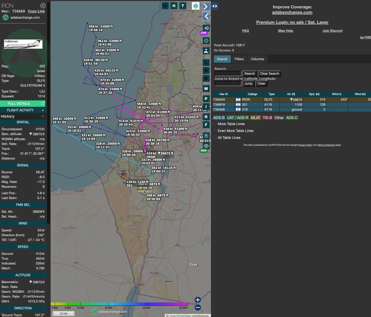Toggle the P map option button
This screenshot has height=317, width=371.
click(x=206, y=99)
